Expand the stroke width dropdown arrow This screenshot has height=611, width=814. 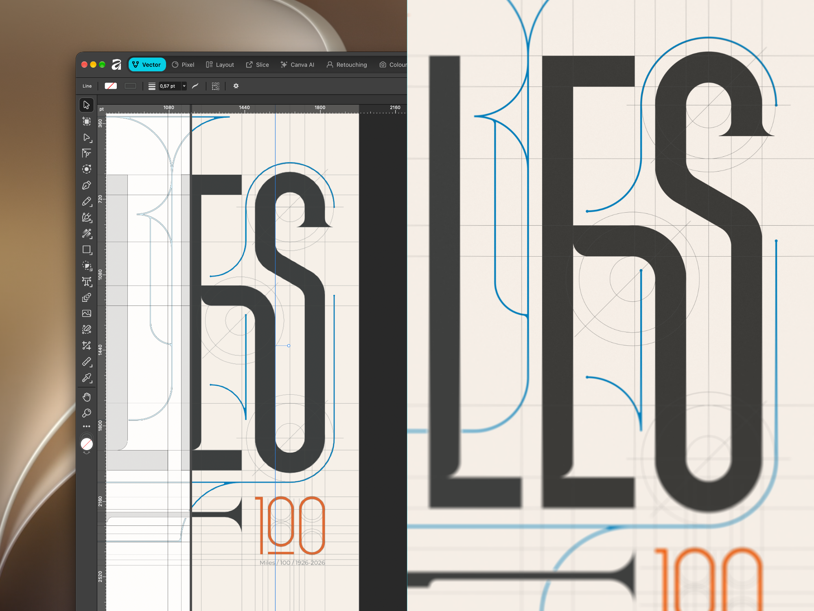(x=184, y=86)
